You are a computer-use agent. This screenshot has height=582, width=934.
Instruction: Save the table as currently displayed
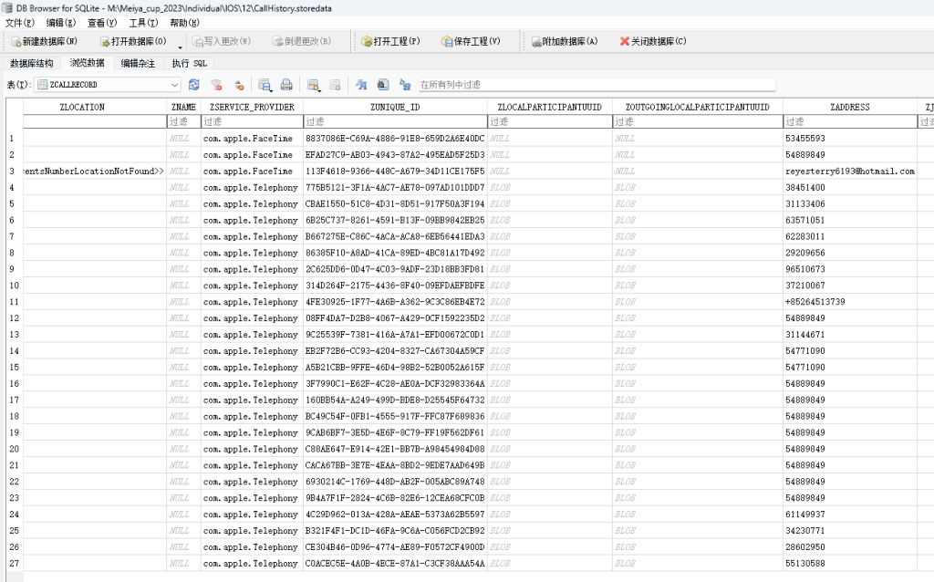tap(265, 85)
